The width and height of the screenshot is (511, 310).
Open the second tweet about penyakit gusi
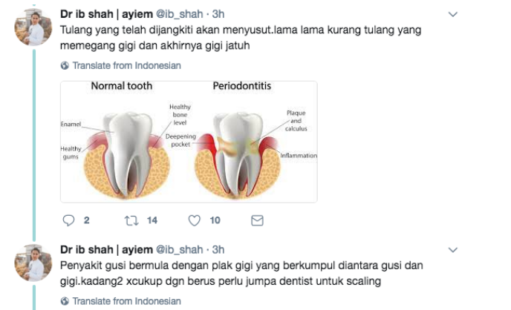[241, 273]
